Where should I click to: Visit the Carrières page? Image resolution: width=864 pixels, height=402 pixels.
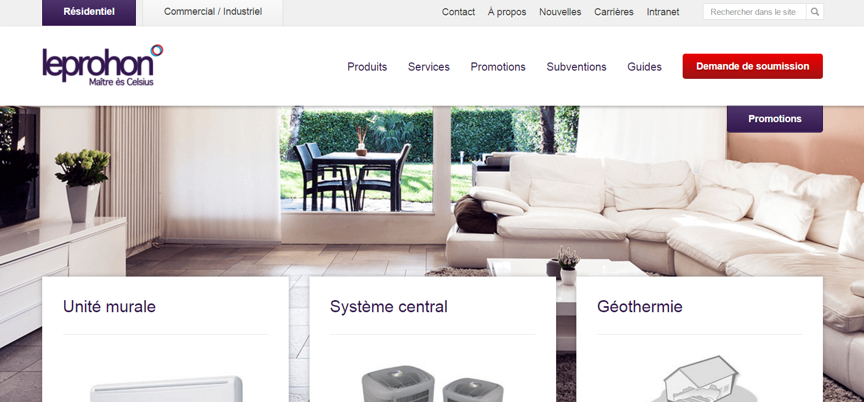click(614, 12)
